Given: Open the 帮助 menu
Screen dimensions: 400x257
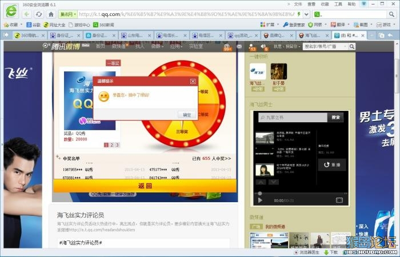Looking at the screenshot, I should tap(351, 4).
